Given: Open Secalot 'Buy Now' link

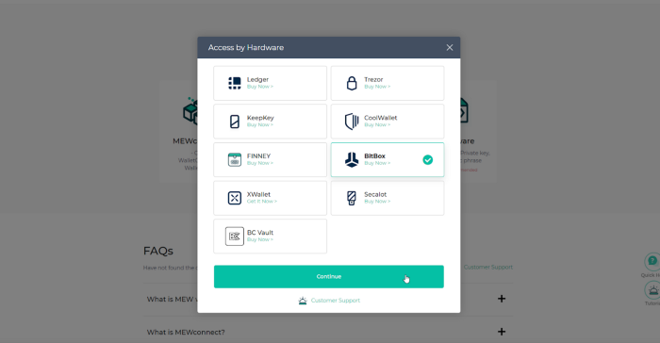Looking at the screenshot, I should [x=377, y=202].
